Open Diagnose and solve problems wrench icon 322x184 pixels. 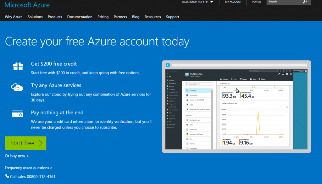[x=187, y=110]
